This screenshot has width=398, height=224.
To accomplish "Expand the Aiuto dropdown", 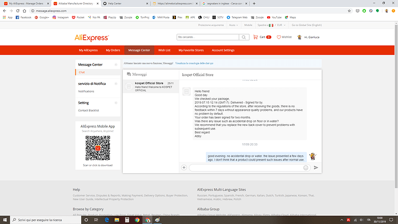I will [234, 25].
